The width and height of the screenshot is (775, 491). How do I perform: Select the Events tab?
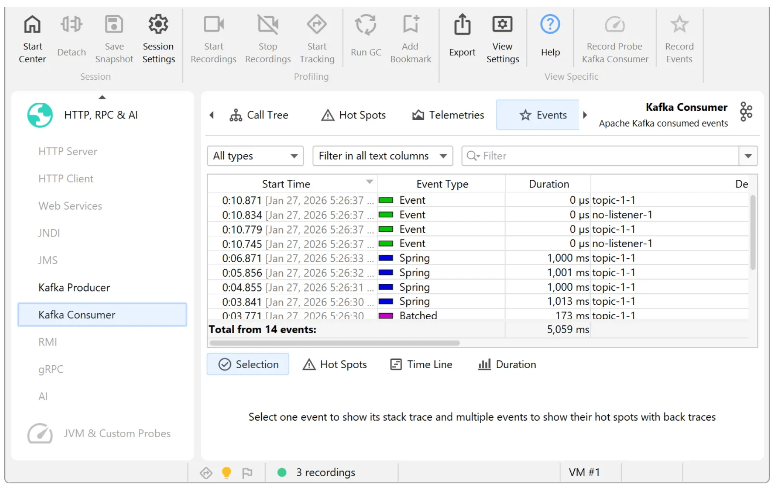coord(538,115)
